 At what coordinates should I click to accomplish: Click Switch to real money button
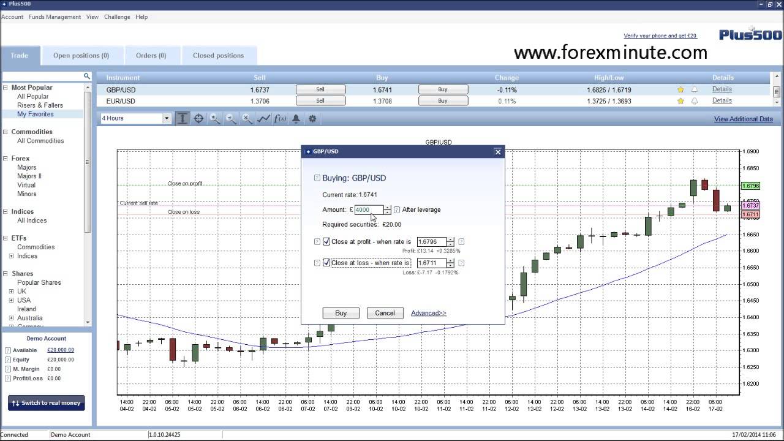click(x=47, y=403)
